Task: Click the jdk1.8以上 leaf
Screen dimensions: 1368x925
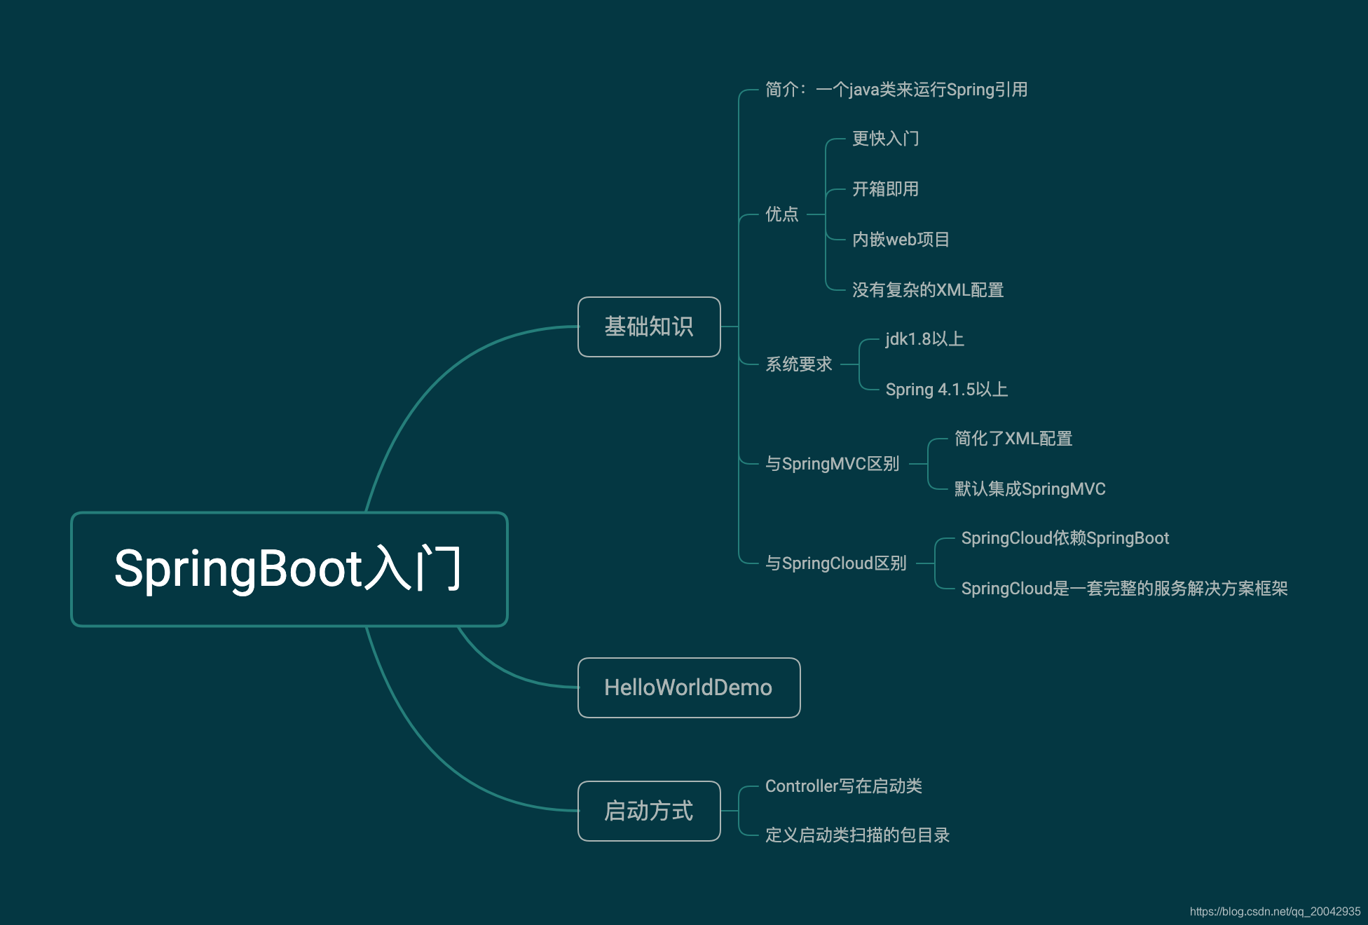Action: pos(925,339)
